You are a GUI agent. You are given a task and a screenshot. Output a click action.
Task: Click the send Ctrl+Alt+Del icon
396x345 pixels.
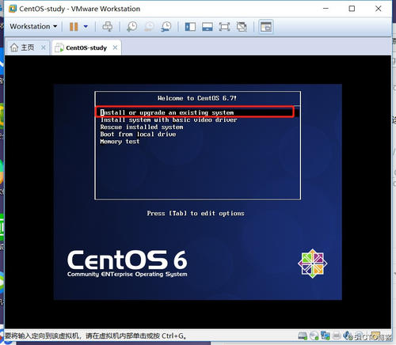pos(108,27)
